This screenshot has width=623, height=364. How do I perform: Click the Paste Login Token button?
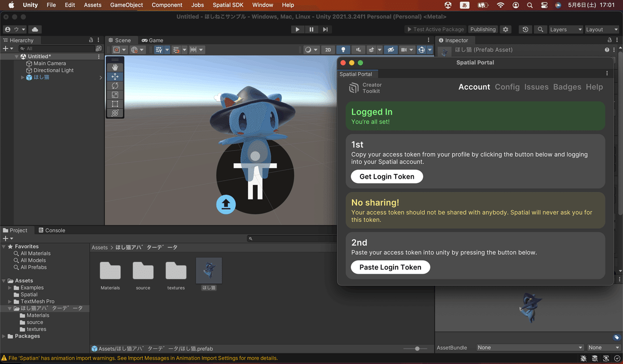[x=390, y=267]
